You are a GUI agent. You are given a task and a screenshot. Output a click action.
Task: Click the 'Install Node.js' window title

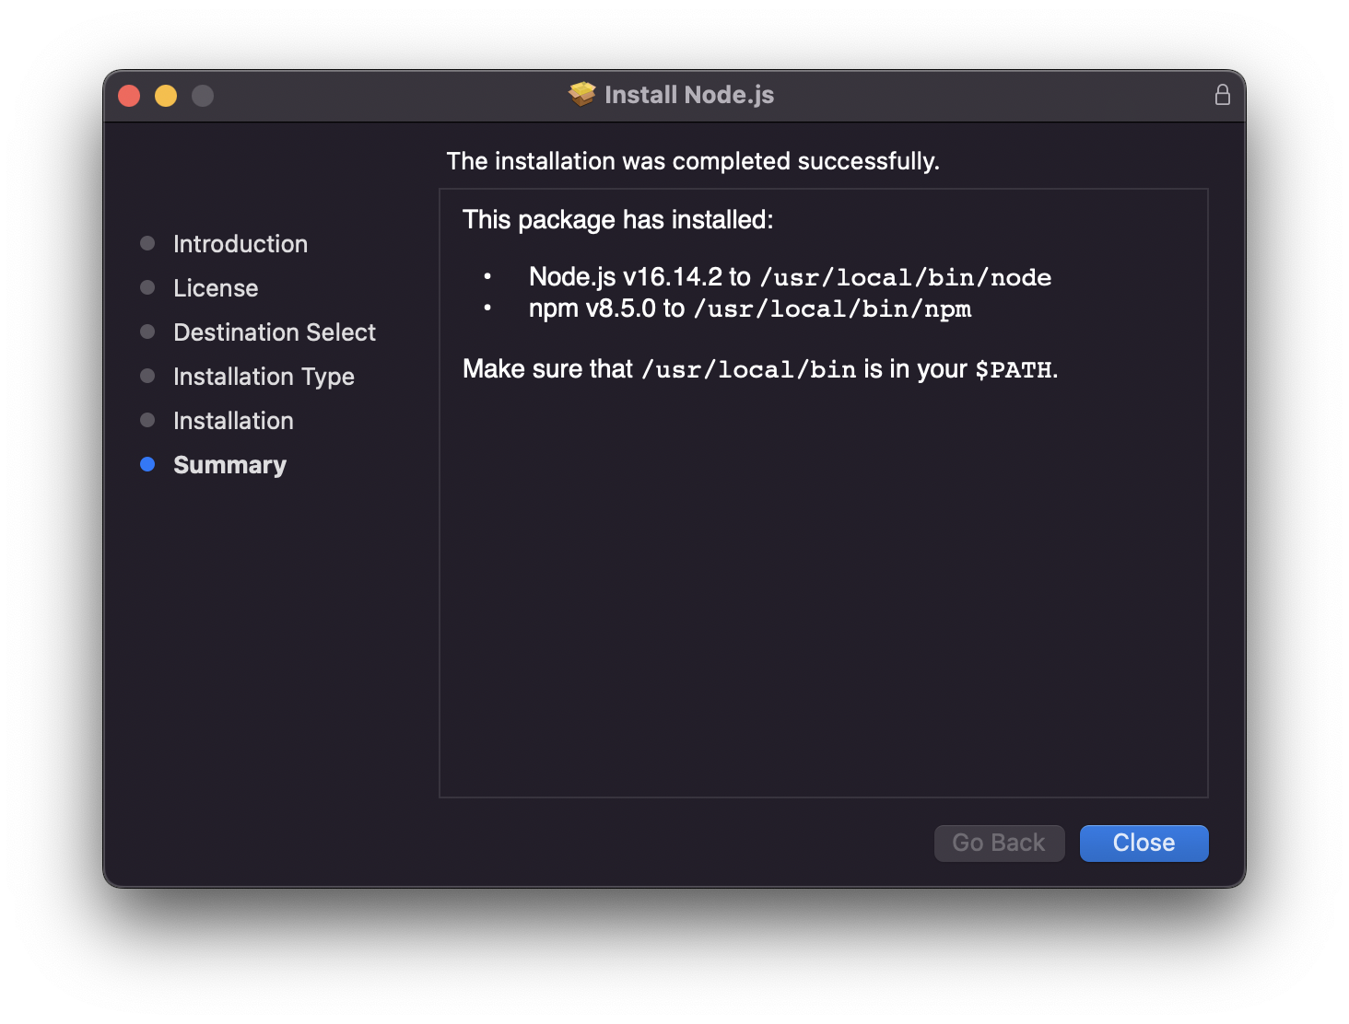(689, 95)
